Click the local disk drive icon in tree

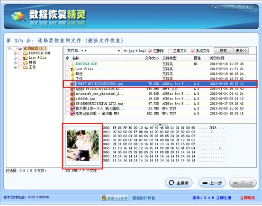[20, 49]
